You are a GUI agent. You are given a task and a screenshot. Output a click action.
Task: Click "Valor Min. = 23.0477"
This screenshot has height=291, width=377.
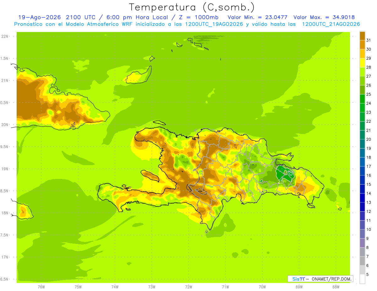[257, 17]
